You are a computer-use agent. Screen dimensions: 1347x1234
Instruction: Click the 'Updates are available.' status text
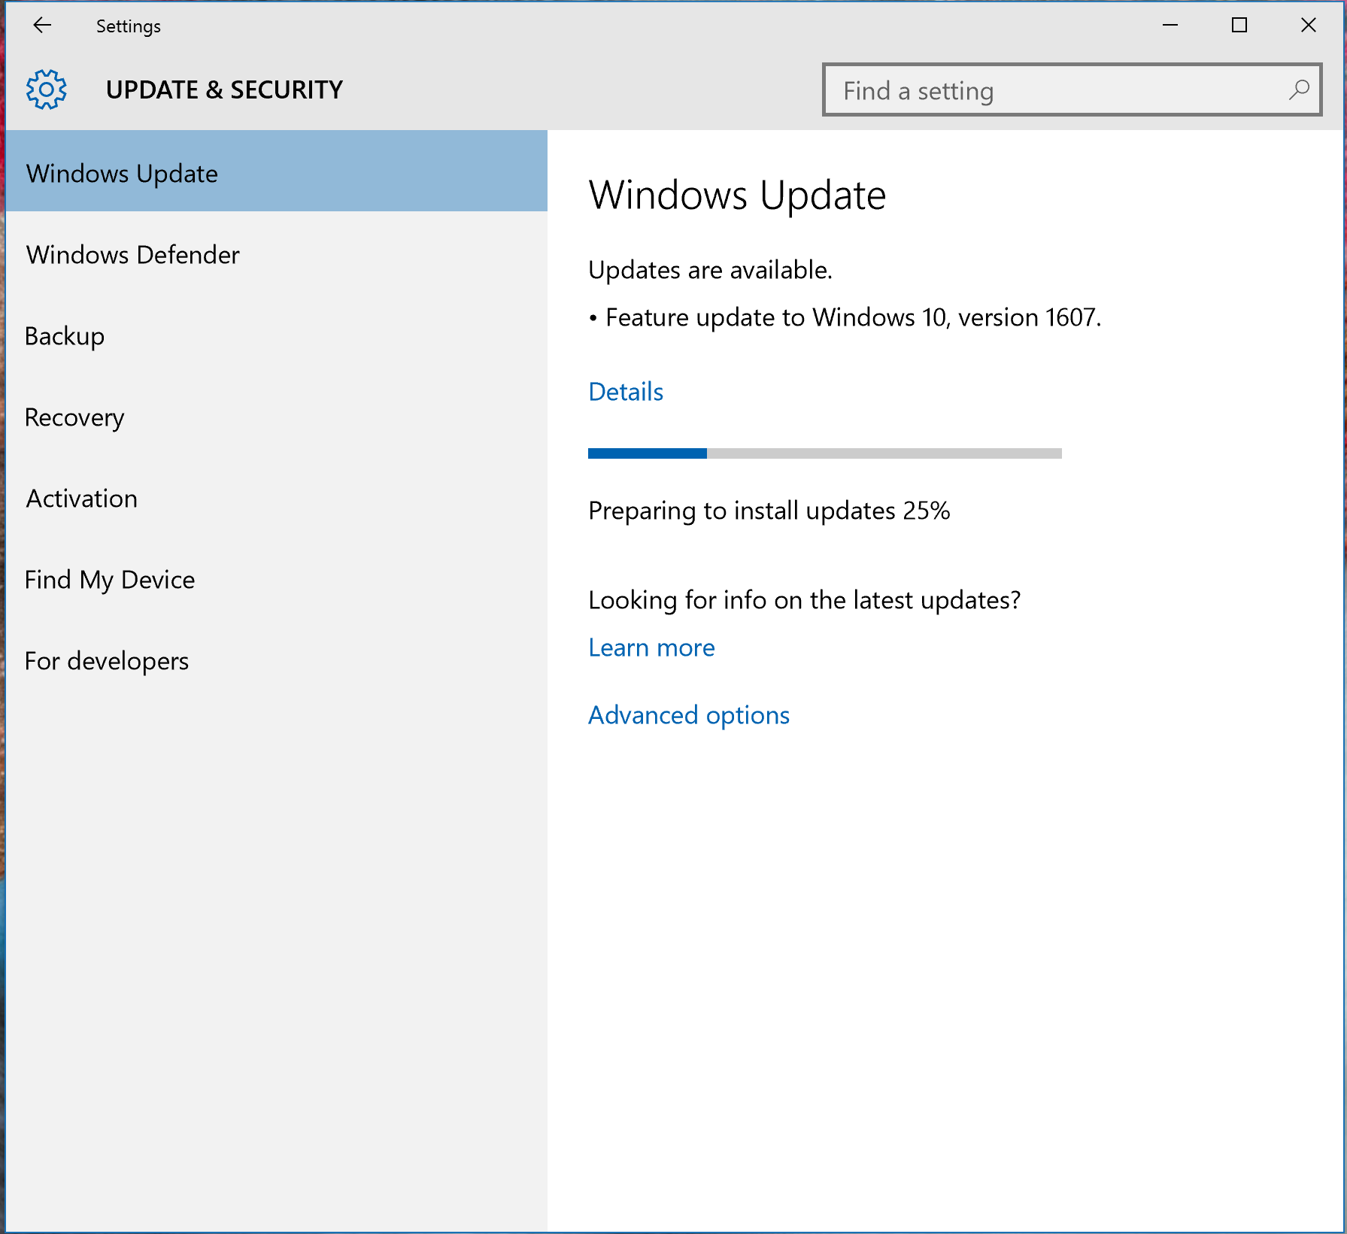[710, 270]
